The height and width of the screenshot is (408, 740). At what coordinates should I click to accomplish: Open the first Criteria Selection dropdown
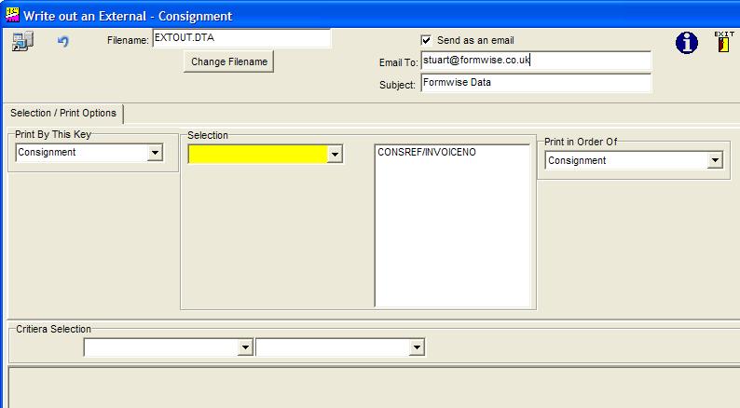[x=245, y=347]
